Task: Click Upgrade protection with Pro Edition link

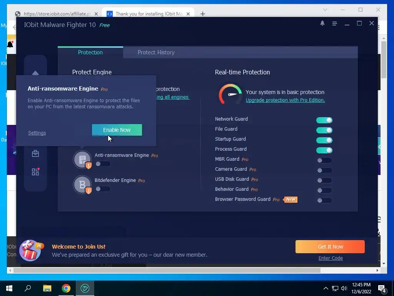Action: tap(285, 100)
